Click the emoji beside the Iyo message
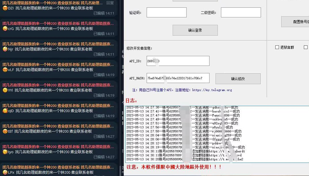This screenshot has width=309, height=176. [5, 152]
